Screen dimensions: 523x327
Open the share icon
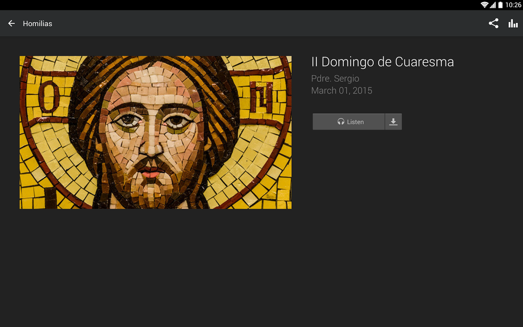click(x=493, y=24)
